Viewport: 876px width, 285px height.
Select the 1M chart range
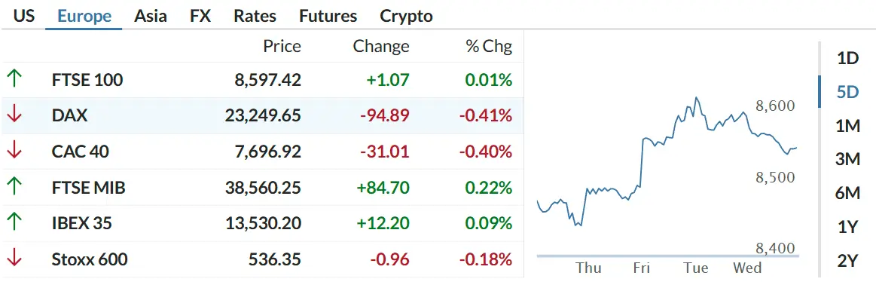847,127
